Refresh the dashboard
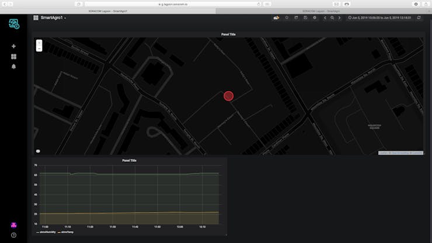The height and width of the screenshot is (243, 432). pos(418,18)
